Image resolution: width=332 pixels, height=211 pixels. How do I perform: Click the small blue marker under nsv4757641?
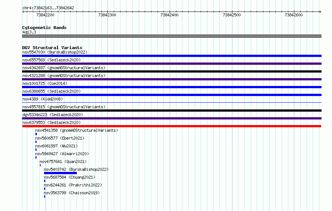[40, 165]
